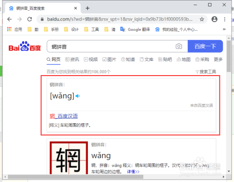The width and height of the screenshot is (234, 182).
Task: Open camera image search in search box
Action: (179, 46)
